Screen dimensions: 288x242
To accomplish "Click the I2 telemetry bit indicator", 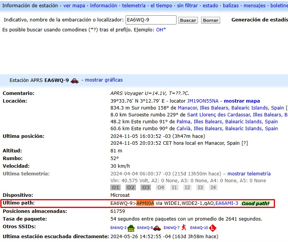I will pyautogui.click(x=187, y=188).
